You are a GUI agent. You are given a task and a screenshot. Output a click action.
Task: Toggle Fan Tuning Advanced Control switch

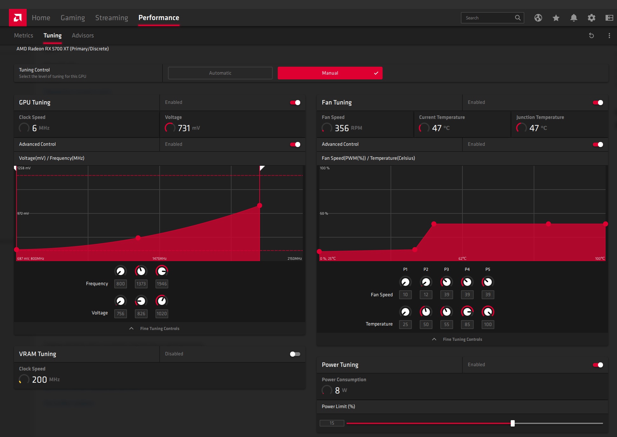coord(598,145)
